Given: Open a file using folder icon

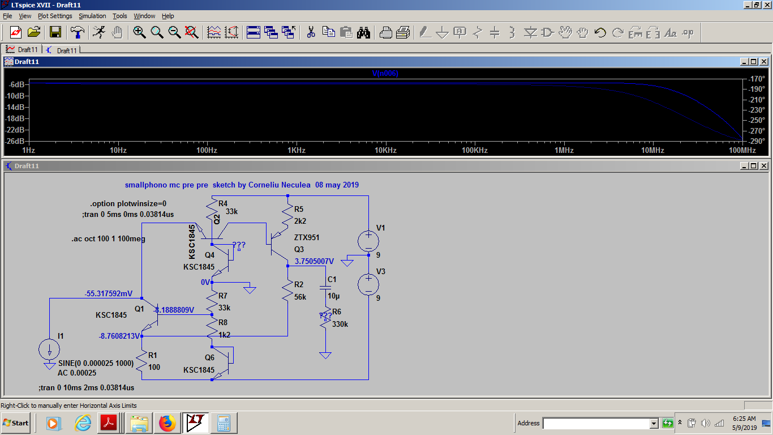Looking at the screenshot, I should point(33,32).
